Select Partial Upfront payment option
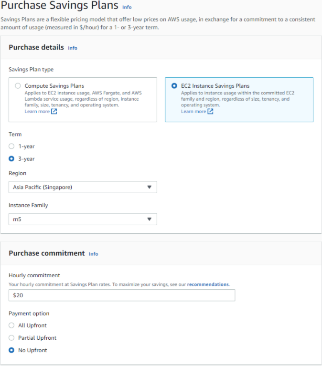 pyautogui.click(x=11, y=338)
